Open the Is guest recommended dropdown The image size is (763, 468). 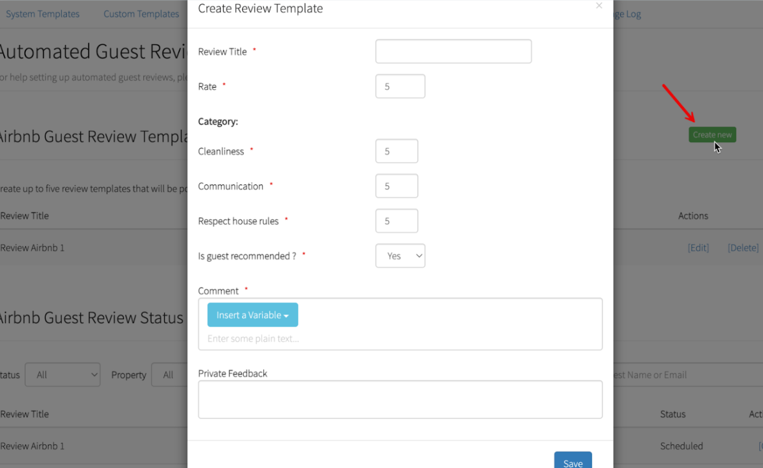tap(400, 256)
